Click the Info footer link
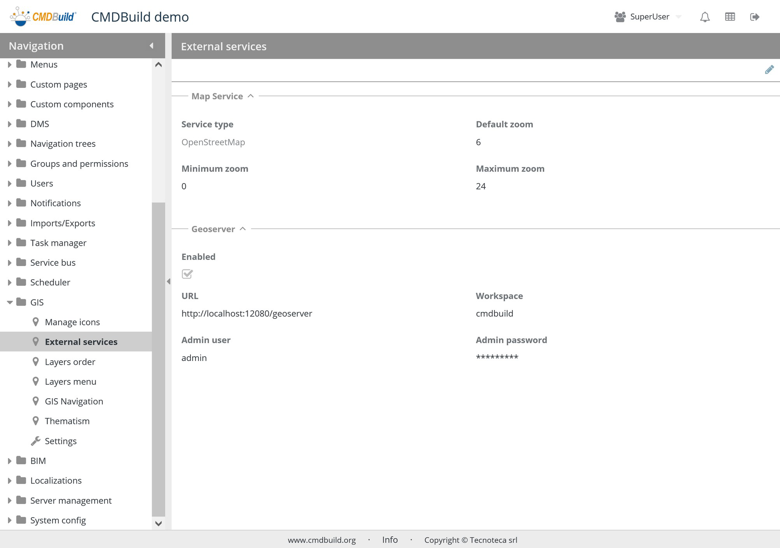Screen dimensions: 780x548 [390, 540]
